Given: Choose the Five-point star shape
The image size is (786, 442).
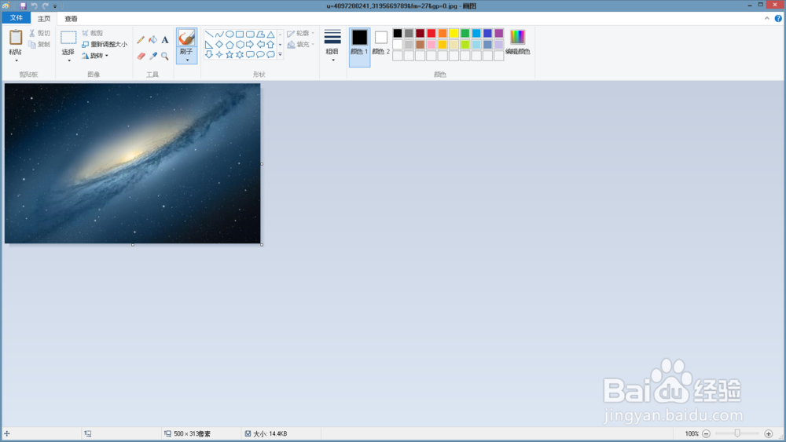Looking at the screenshot, I should click(x=230, y=54).
